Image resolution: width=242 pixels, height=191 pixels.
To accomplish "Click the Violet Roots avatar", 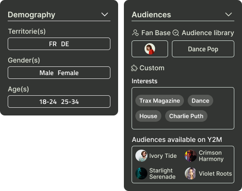I will click(191, 173).
